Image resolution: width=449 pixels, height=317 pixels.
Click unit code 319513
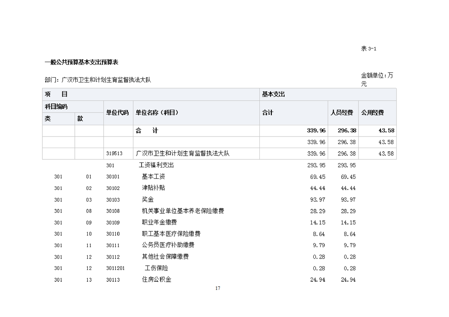pos(114,153)
